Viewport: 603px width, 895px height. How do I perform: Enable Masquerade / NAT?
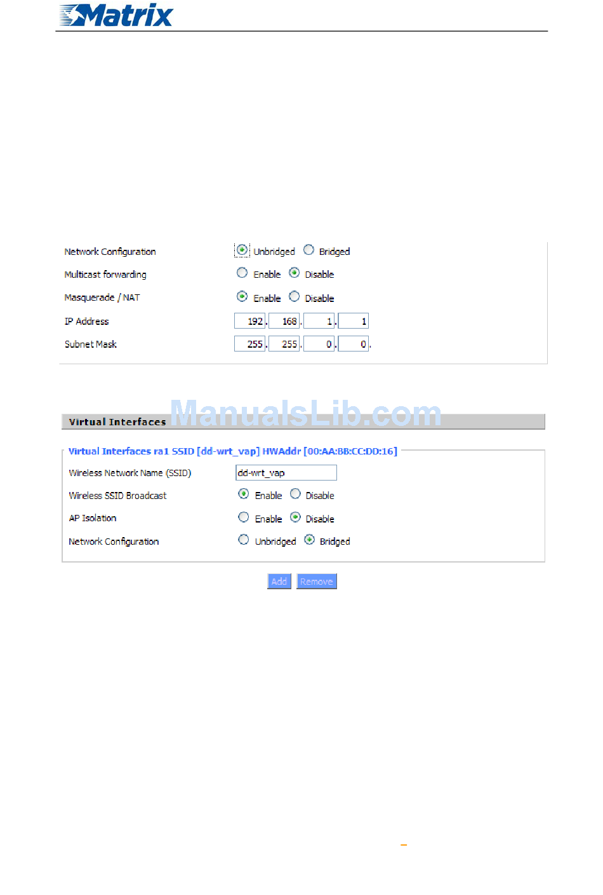click(242, 296)
